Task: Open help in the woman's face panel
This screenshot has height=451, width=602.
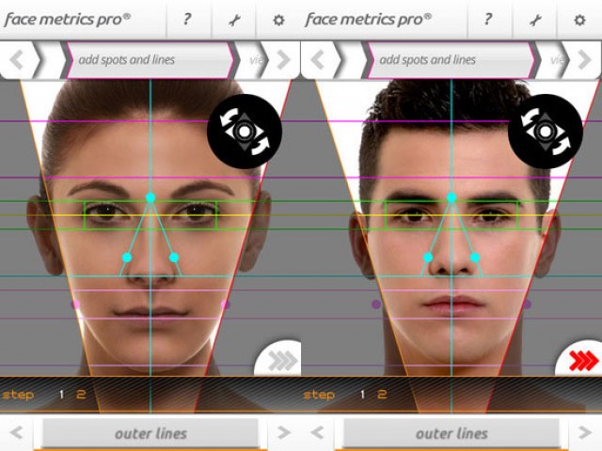Action: point(188,20)
